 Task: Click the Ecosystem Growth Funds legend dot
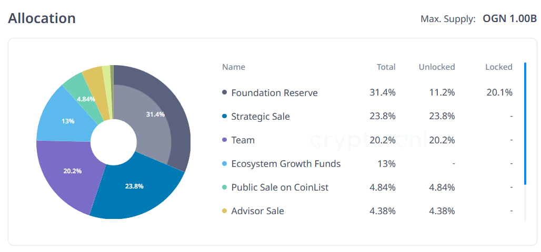tap(225, 164)
